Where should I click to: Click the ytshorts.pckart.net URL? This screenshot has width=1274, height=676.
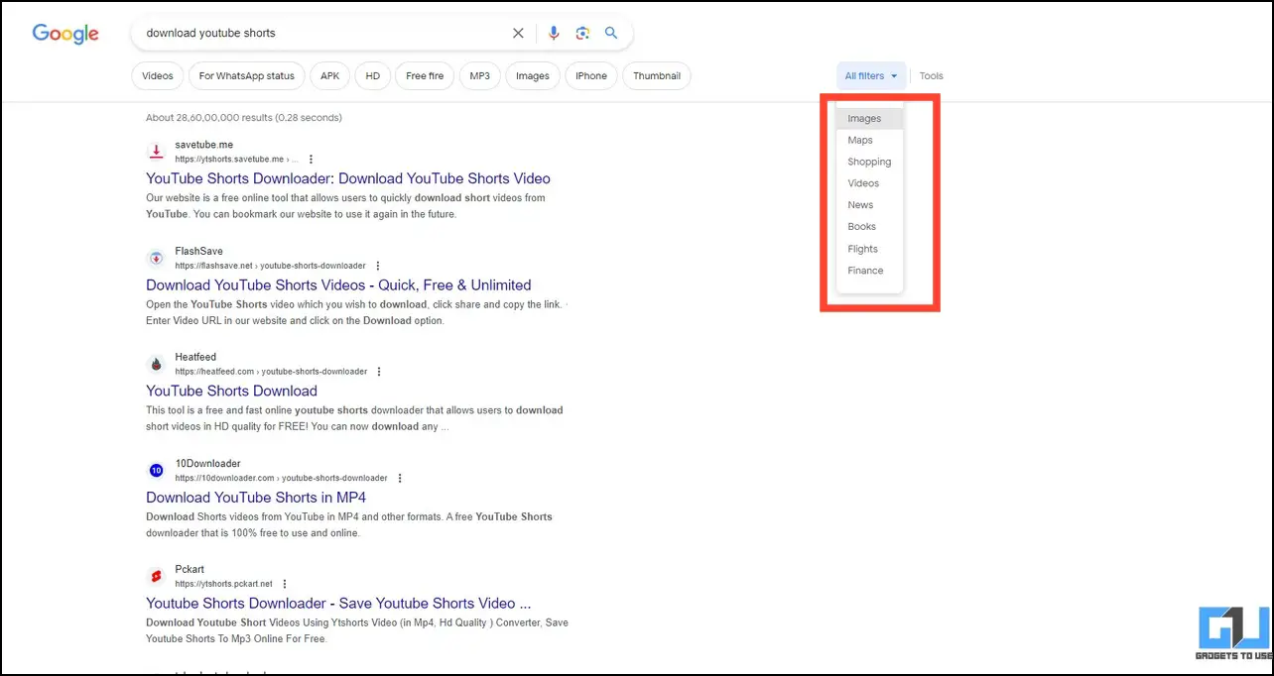pyautogui.click(x=224, y=584)
